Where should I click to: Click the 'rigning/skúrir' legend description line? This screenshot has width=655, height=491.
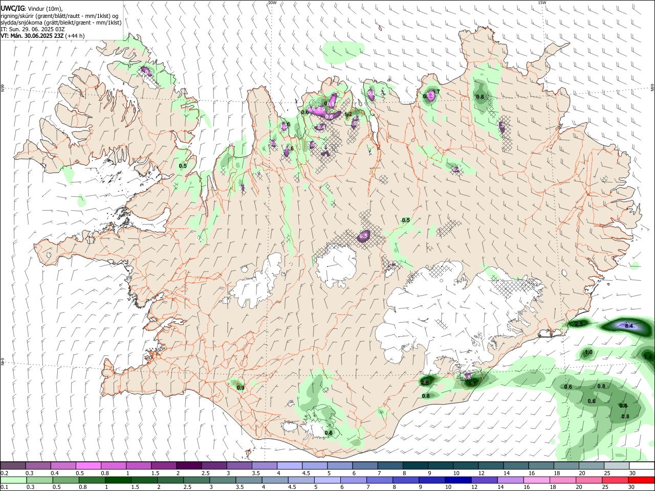[59, 16]
